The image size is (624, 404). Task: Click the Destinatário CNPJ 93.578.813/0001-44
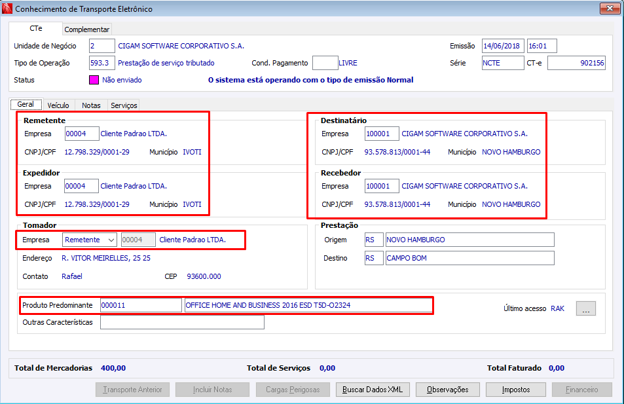click(x=397, y=152)
